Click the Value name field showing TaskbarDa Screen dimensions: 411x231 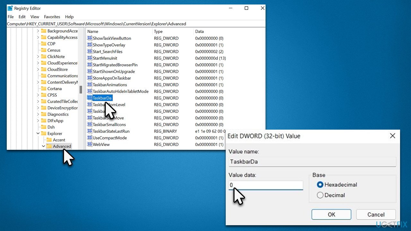tap(312, 162)
